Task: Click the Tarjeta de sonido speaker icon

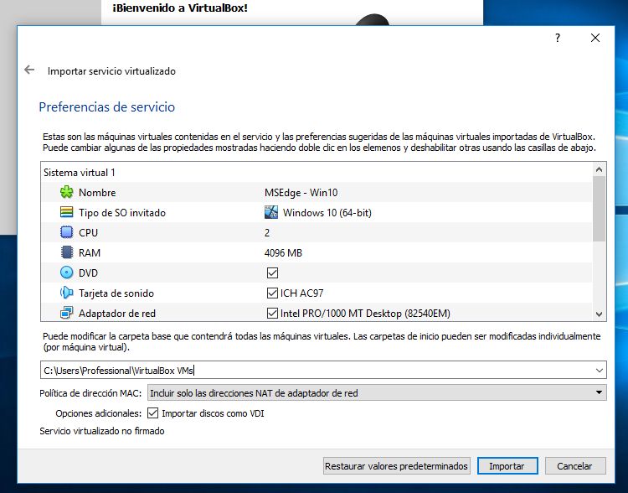Action: click(66, 293)
